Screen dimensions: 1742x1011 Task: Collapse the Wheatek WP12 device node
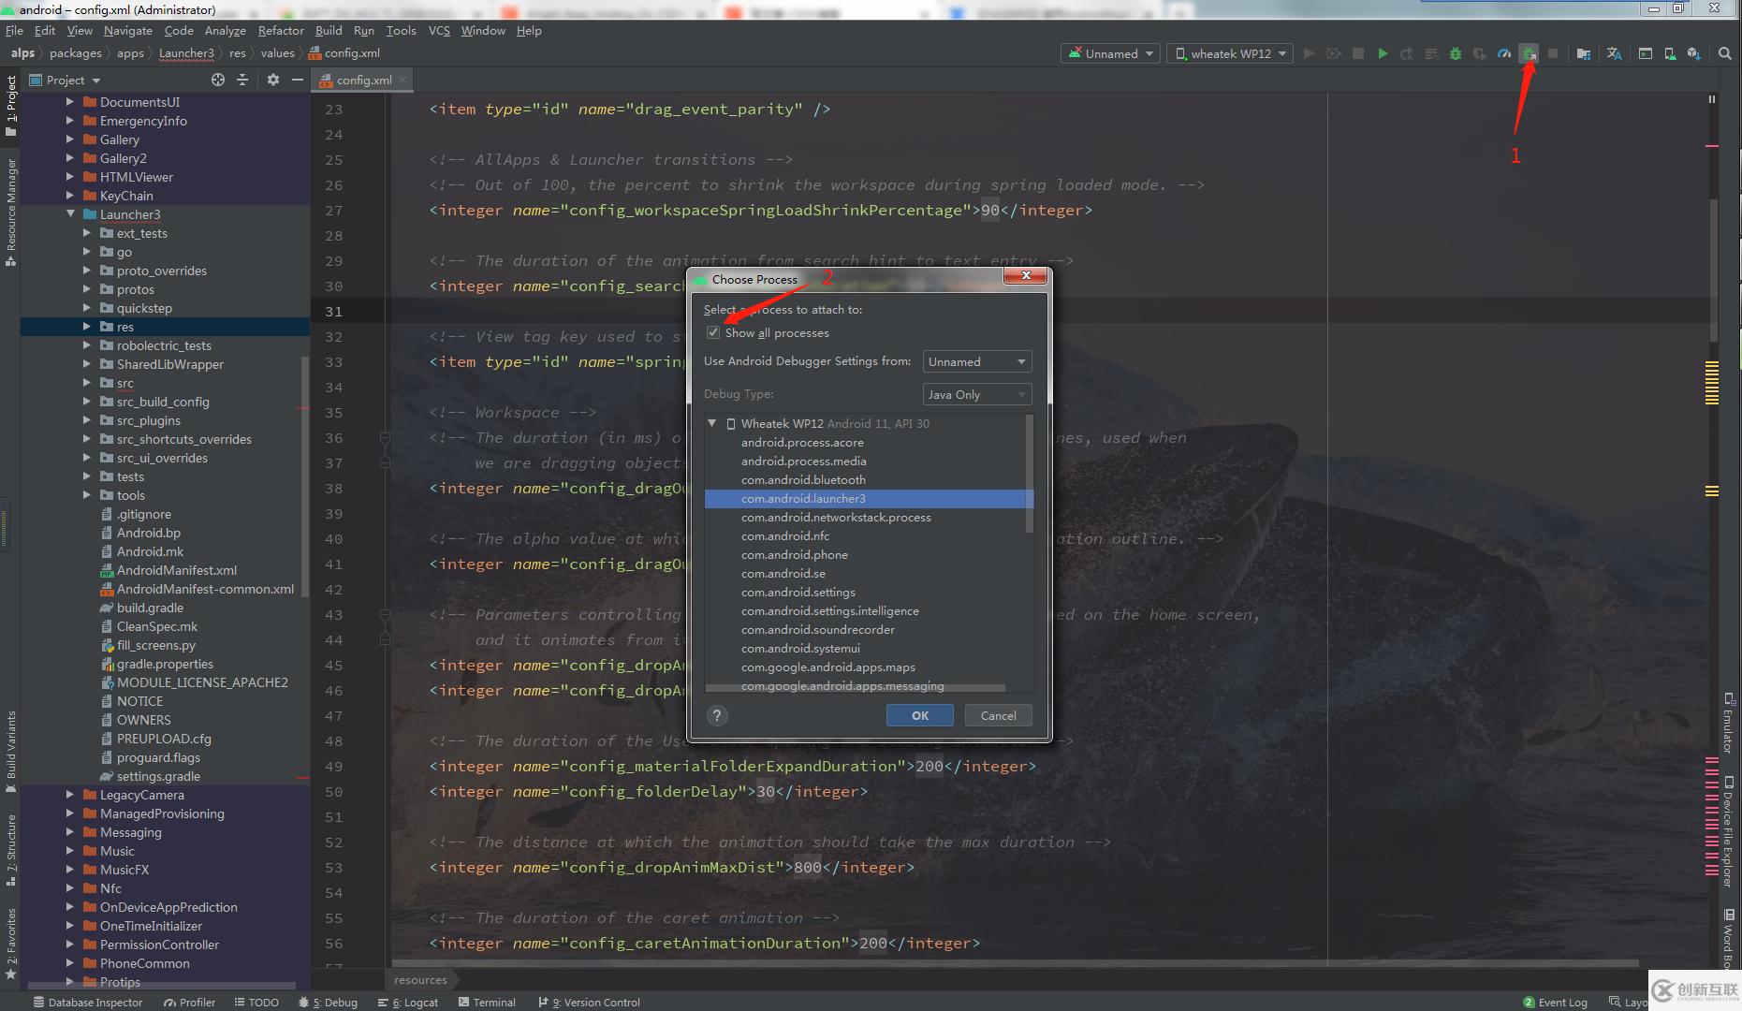tap(712, 424)
